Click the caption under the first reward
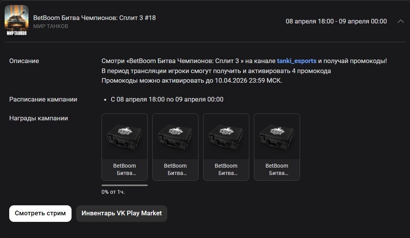The image size is (410, 238). 125,170
